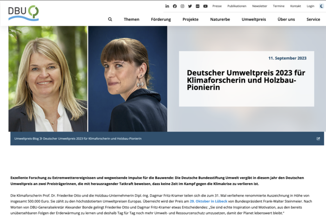
Task: Open the Projekte menu
Action: pyautogui.click(x=190, y=20)
